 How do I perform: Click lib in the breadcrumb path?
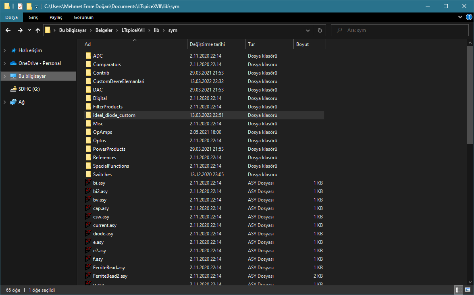(x=156, y=30)
